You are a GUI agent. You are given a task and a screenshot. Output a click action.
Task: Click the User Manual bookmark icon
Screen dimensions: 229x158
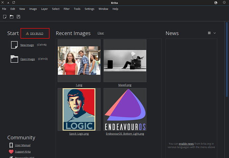(11, 145)
